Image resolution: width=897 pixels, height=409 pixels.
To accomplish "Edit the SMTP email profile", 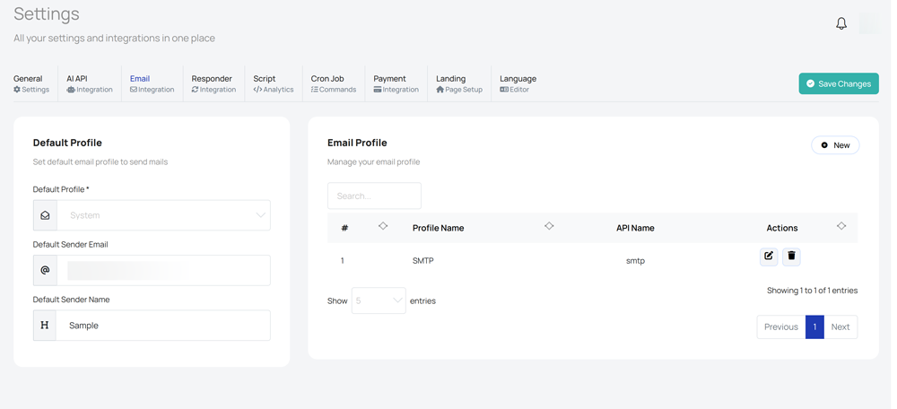I will [x=769, y=257].
